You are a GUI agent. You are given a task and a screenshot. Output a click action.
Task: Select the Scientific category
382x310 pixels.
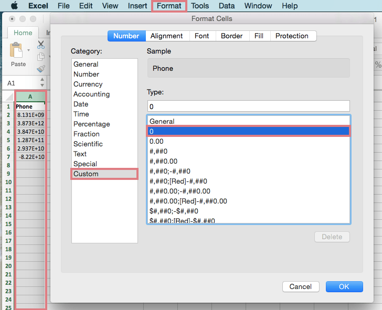[x=104, y=144]
